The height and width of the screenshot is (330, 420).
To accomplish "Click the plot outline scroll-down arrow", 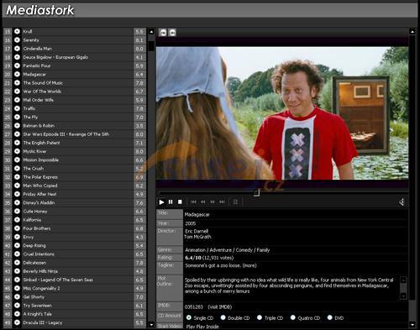I will [403, 296].
